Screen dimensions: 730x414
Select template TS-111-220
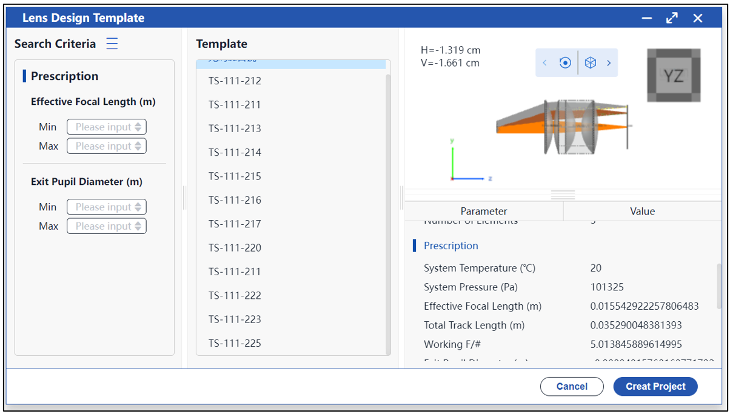[235, 248]
